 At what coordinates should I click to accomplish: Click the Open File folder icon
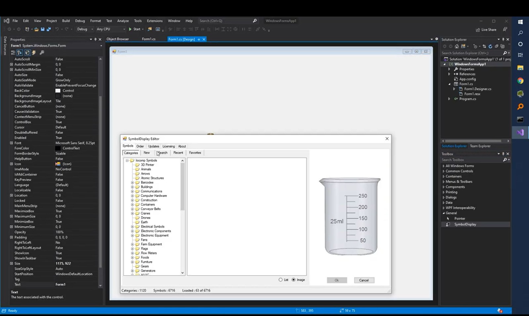click(36, 29)
